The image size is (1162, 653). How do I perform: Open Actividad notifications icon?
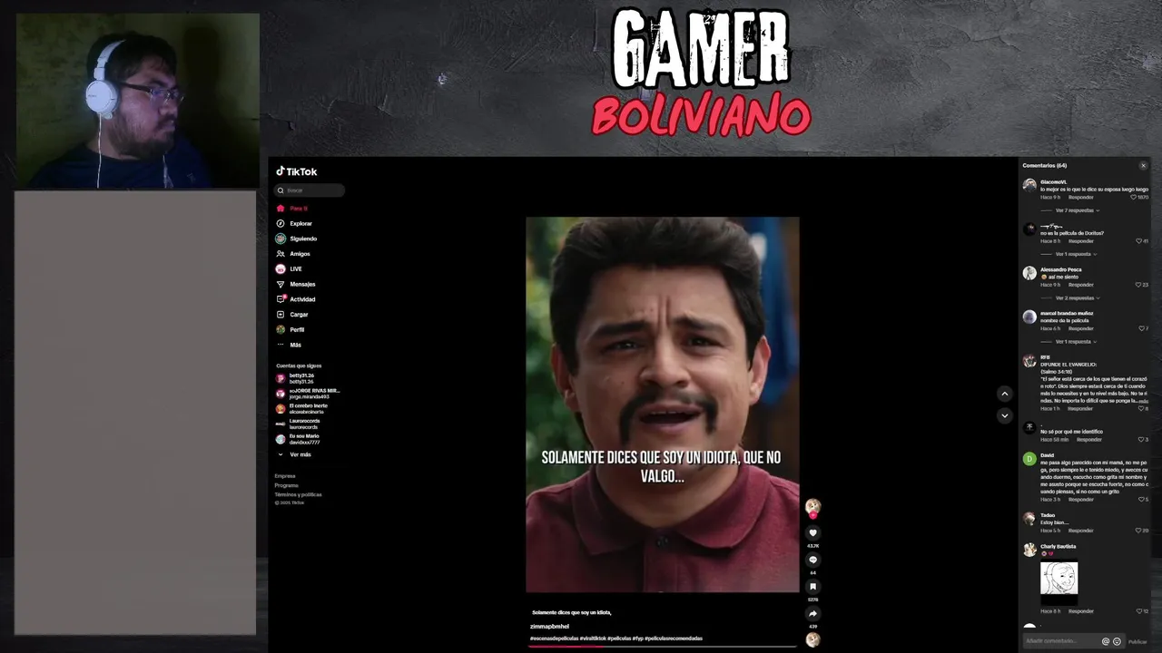[281, 299]
